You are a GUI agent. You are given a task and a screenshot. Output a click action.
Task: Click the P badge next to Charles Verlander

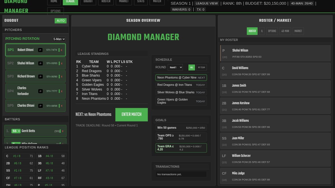40,91
